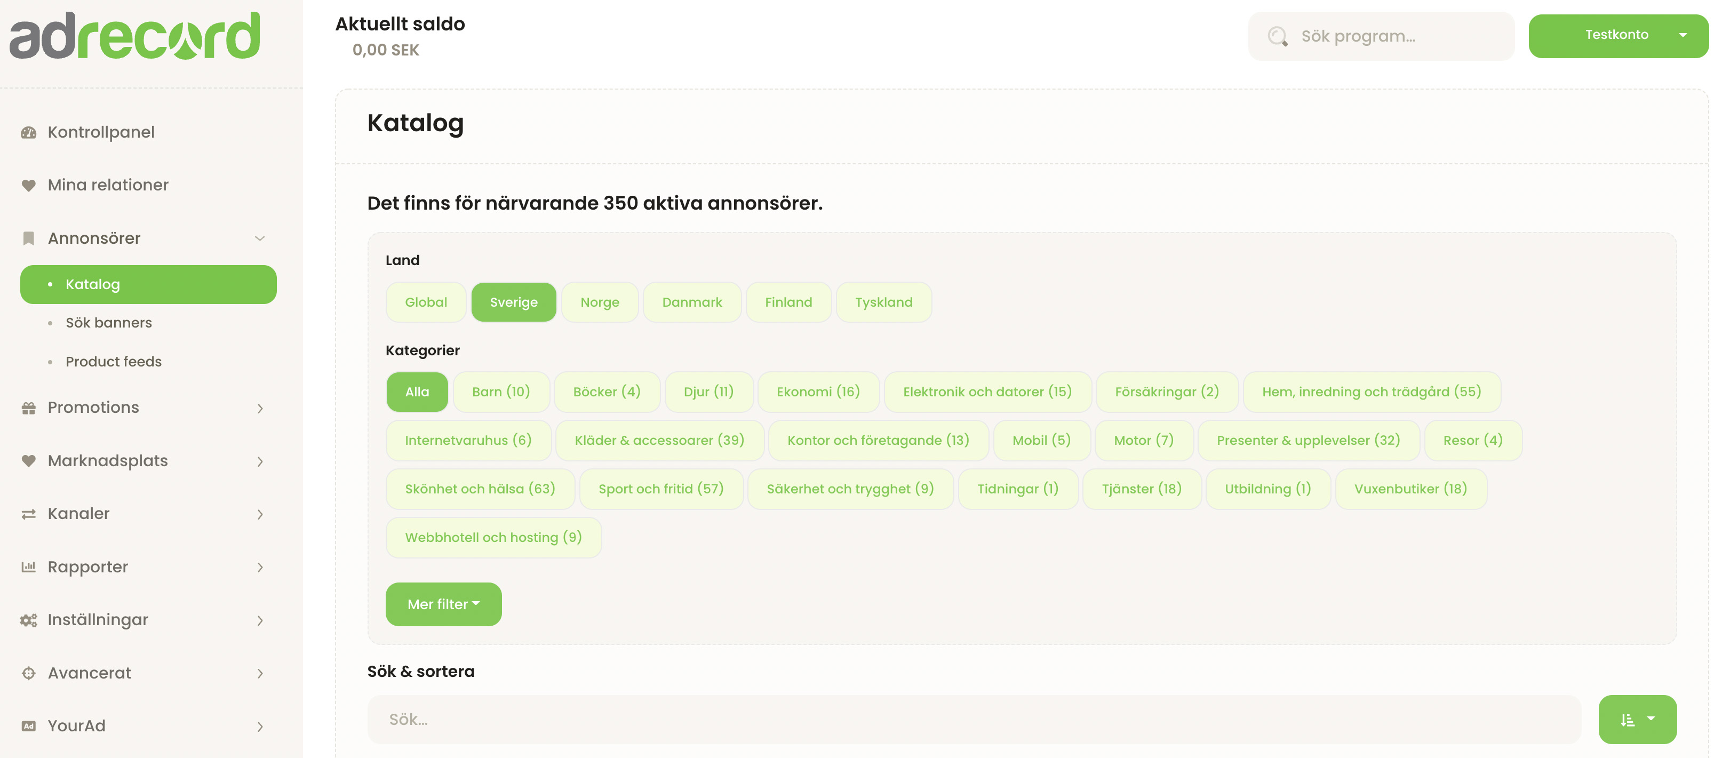Screen dimensions: 1722x758
Task: Click the bar chart icon beside Rapporter
Action: pyautogui.click(x=28, y=567)
